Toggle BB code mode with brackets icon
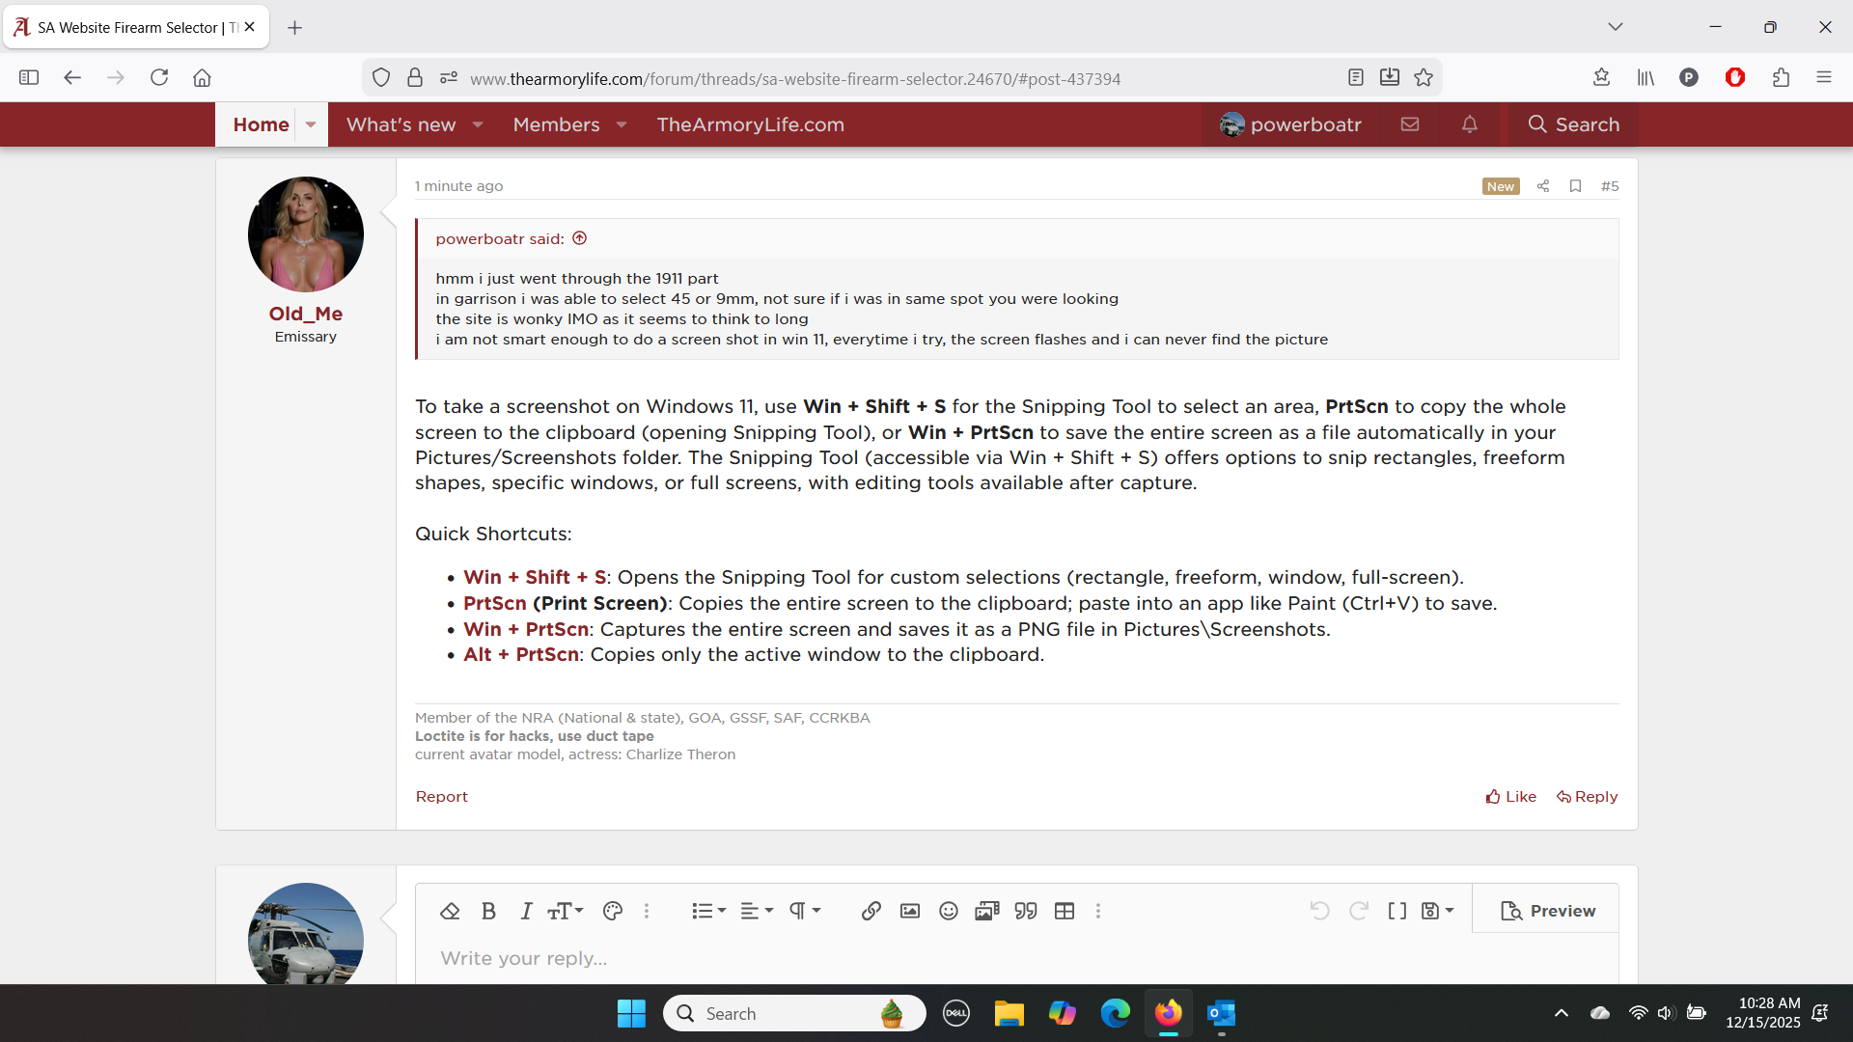Image resolution: width=1853 pixels, height=1042 pixels. (x=1397, y=911)
